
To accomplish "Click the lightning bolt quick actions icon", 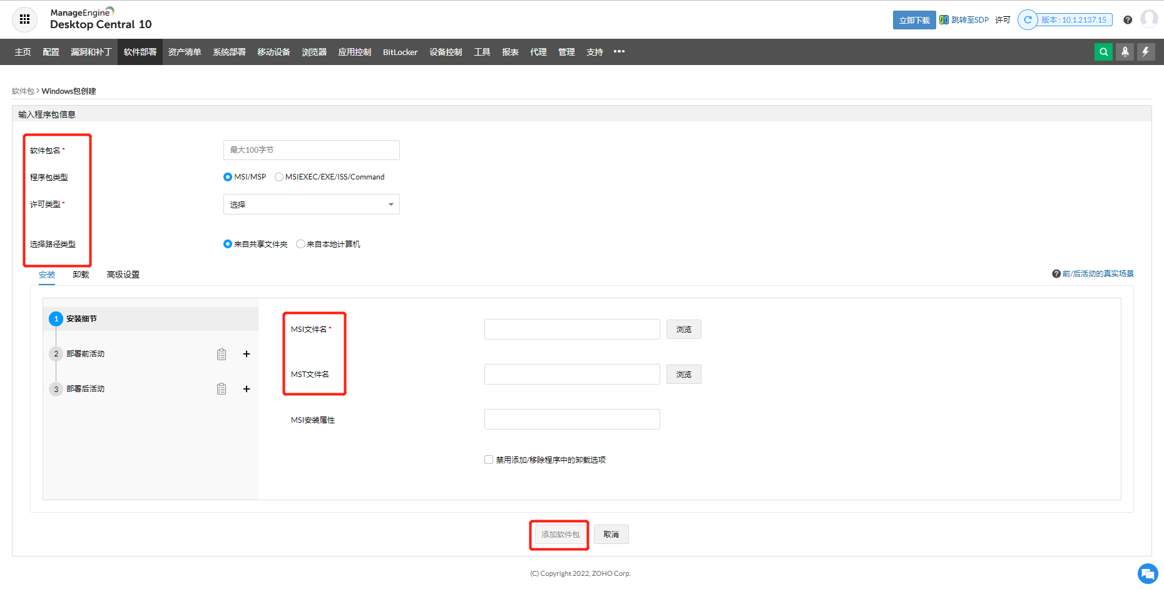I will tap(1146, 52).
